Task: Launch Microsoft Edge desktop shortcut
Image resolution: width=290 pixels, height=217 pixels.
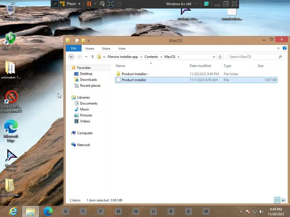Action: pyautogui.click(x=11, y=131)
